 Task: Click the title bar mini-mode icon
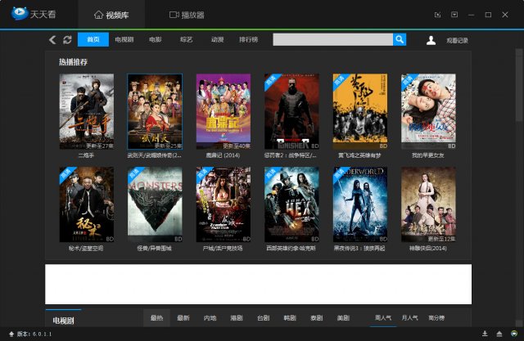[437, 15]
